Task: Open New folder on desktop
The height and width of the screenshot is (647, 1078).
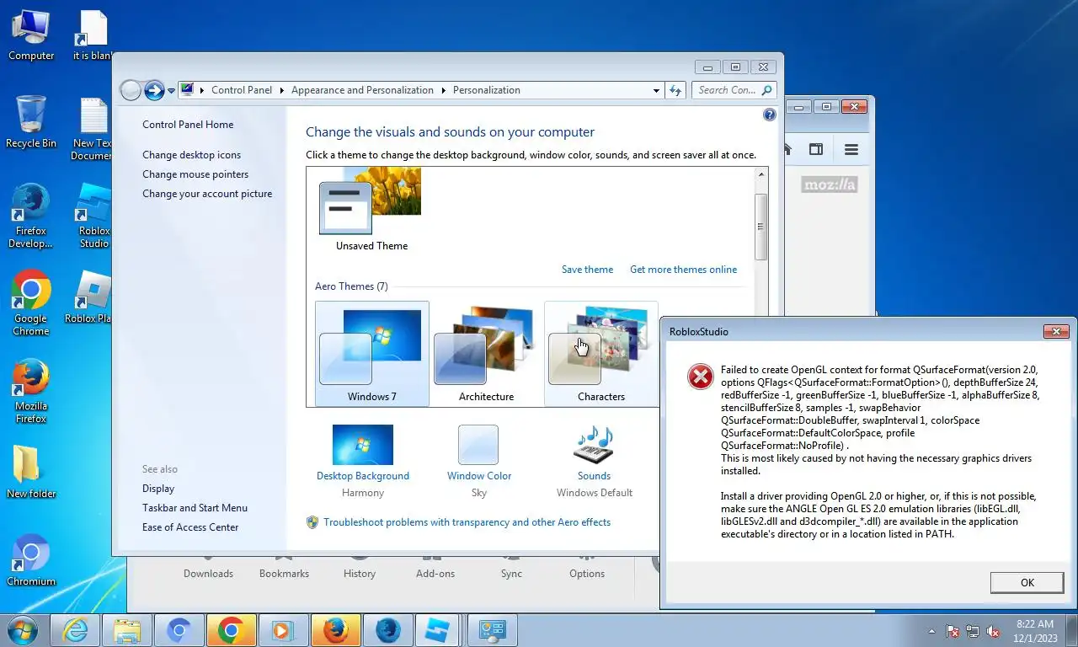Action: tap(31, 470)
